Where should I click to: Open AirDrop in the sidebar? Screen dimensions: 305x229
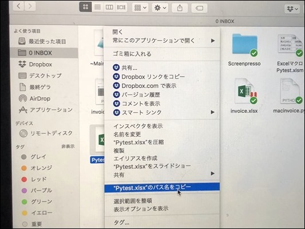pos(34,98)
